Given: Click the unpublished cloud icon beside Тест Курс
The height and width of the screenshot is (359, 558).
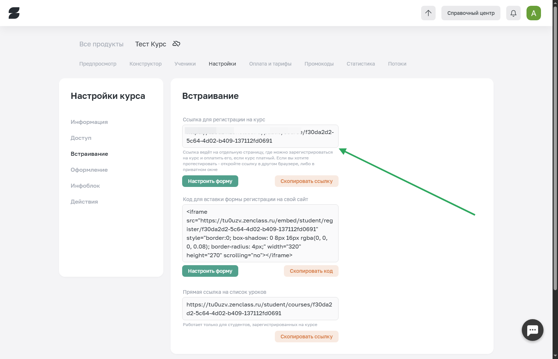Looking at the screenshot, I should point(176,44).
